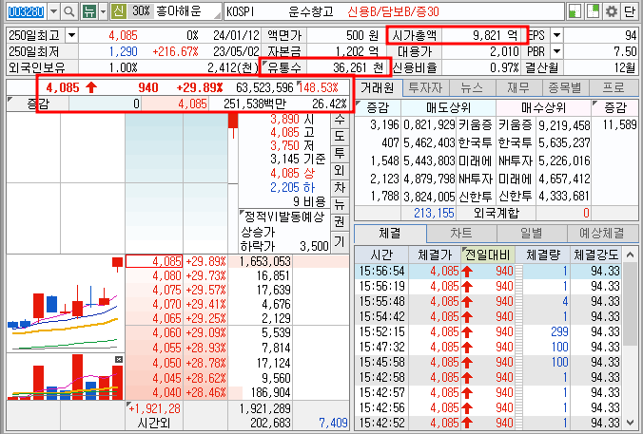Click the 뉴 side button beside 비용
The width and height of the screenshot is (643, 434).
(340, 205)
